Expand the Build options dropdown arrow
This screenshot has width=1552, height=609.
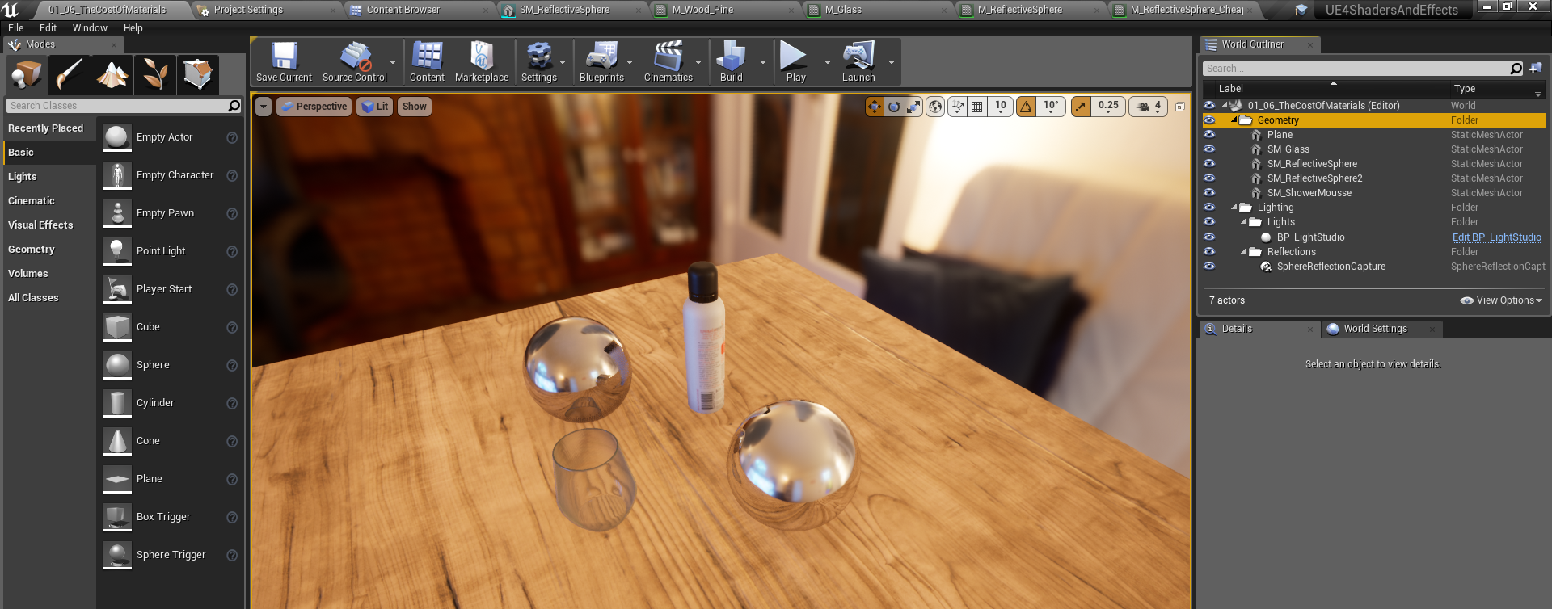coord(762,62)
